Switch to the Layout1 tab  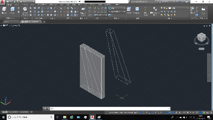tap(14, 112)
